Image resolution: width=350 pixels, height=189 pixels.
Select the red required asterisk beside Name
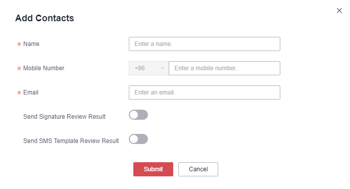[x=19, y=44]
